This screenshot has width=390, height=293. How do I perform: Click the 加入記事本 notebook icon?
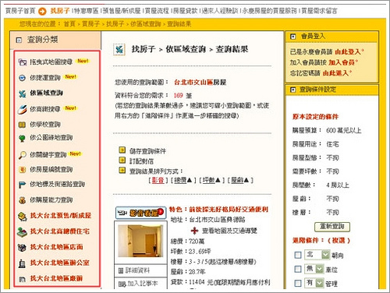tap(122, 284)
